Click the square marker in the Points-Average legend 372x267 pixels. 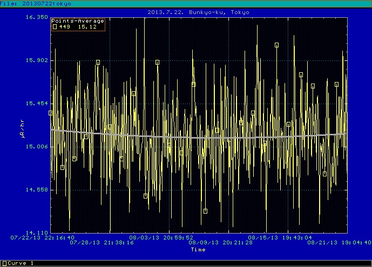coord(55,27)
